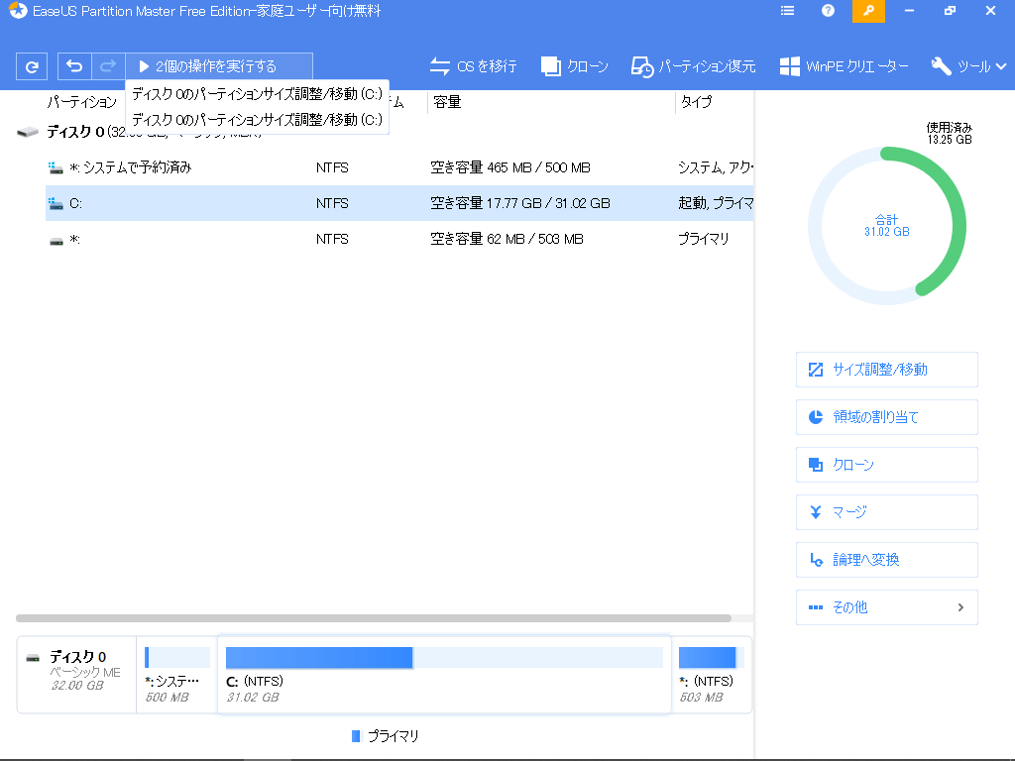
Task: Open the help question mark icon
Action: (x=828, y=11)
